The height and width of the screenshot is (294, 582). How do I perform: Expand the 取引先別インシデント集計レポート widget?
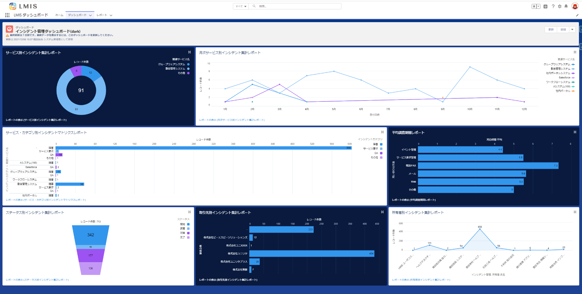click(x=382, y=212)
